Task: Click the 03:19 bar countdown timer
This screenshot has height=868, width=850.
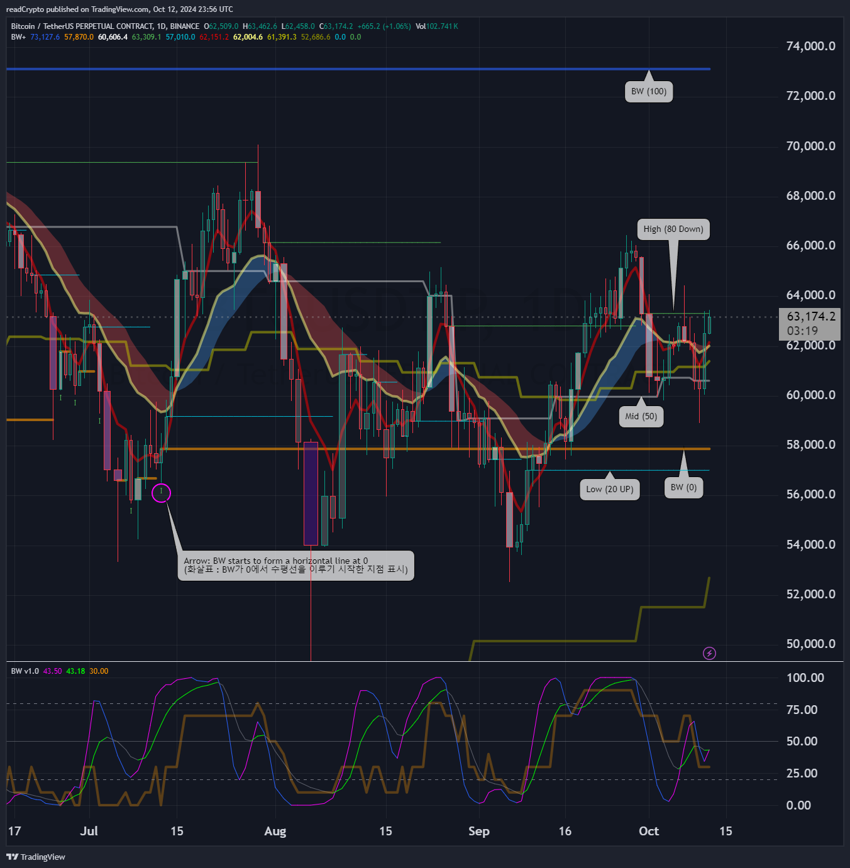Action: click(802, 331)
